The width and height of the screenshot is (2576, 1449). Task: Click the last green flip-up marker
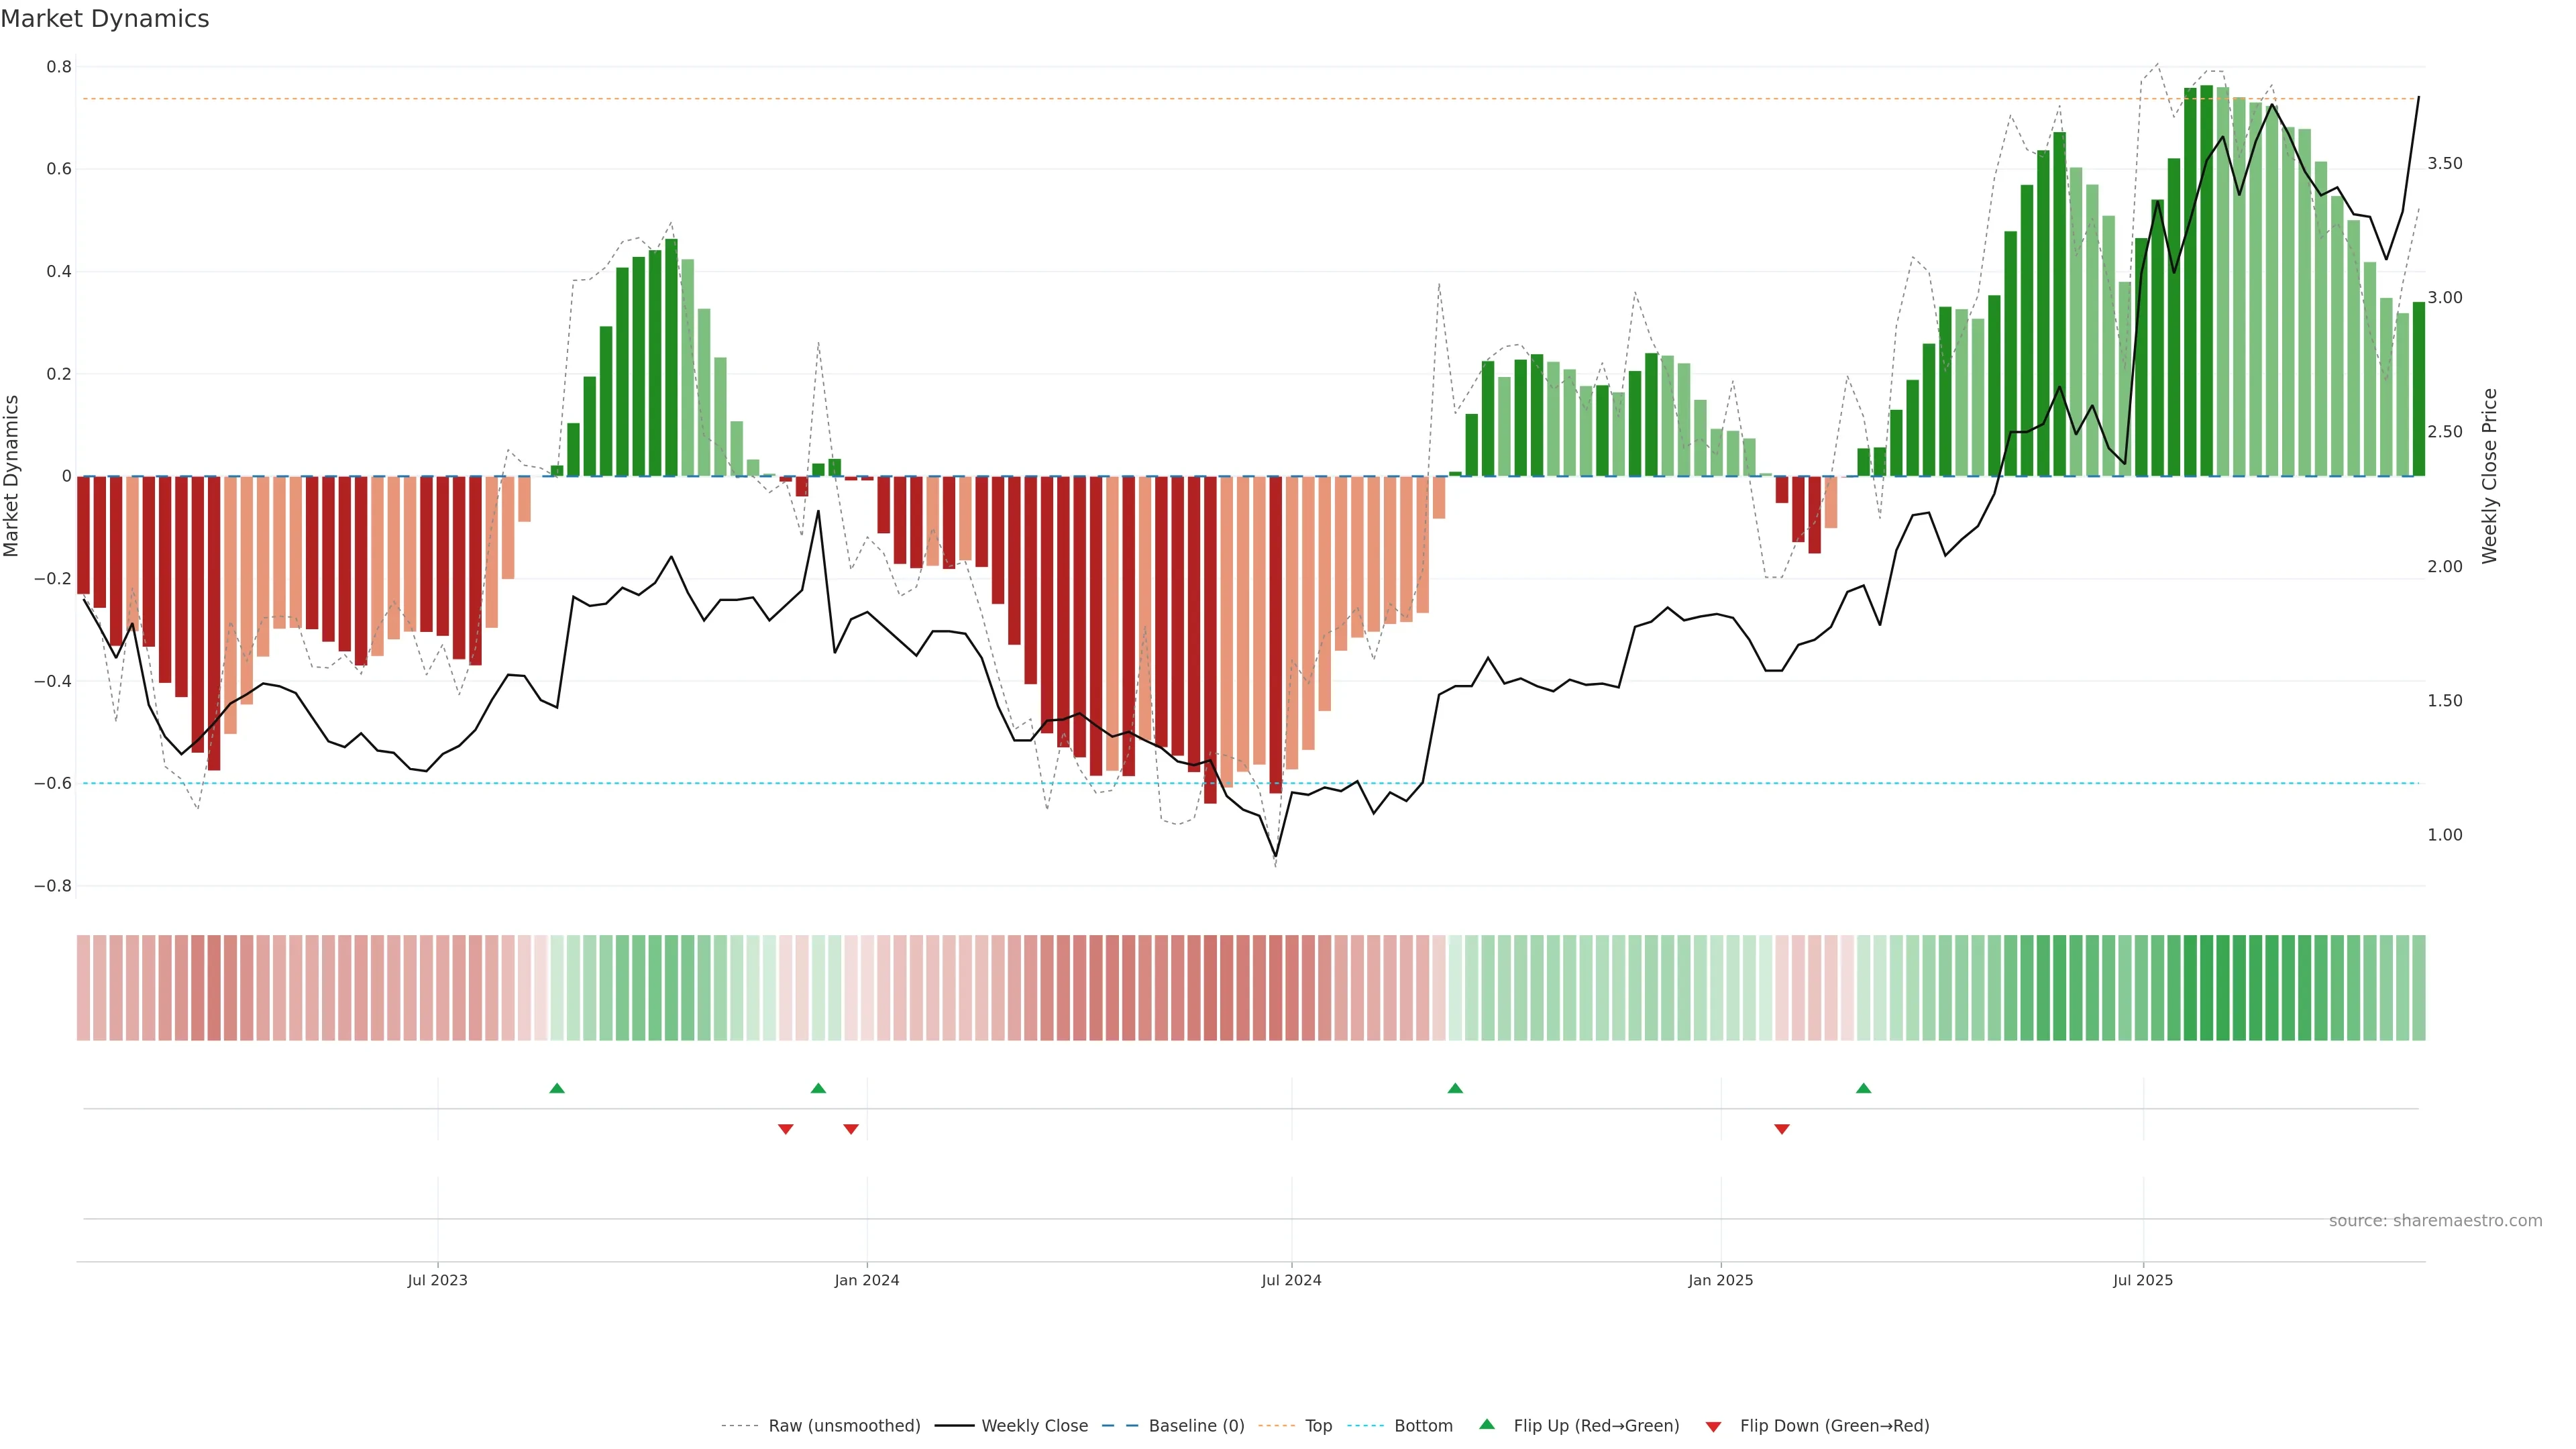click(x=1863, y=1088)
